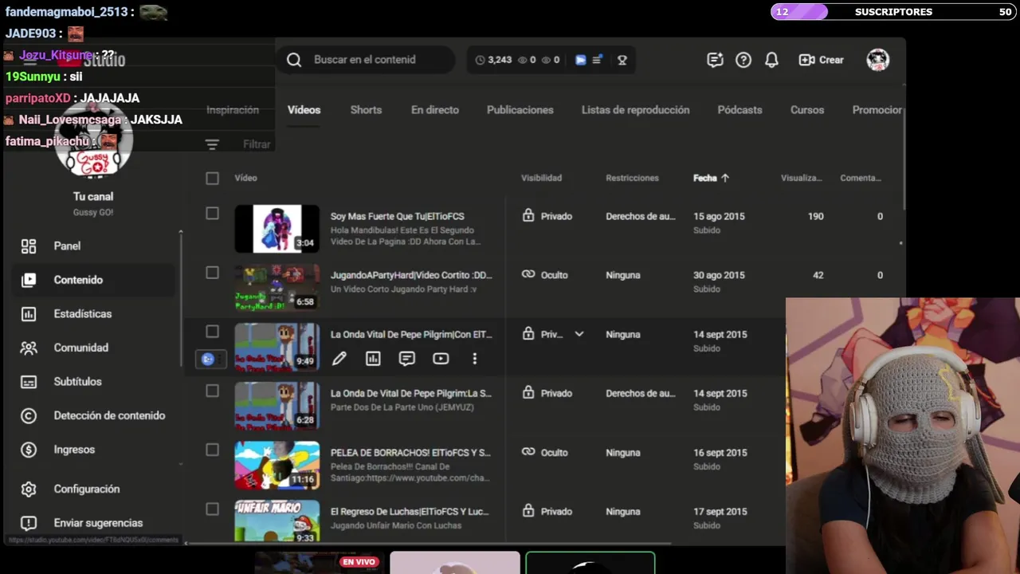Click the 16 sept 2015 date cell
Viewport: 1020px width, 574px height.
pos(720,452)
